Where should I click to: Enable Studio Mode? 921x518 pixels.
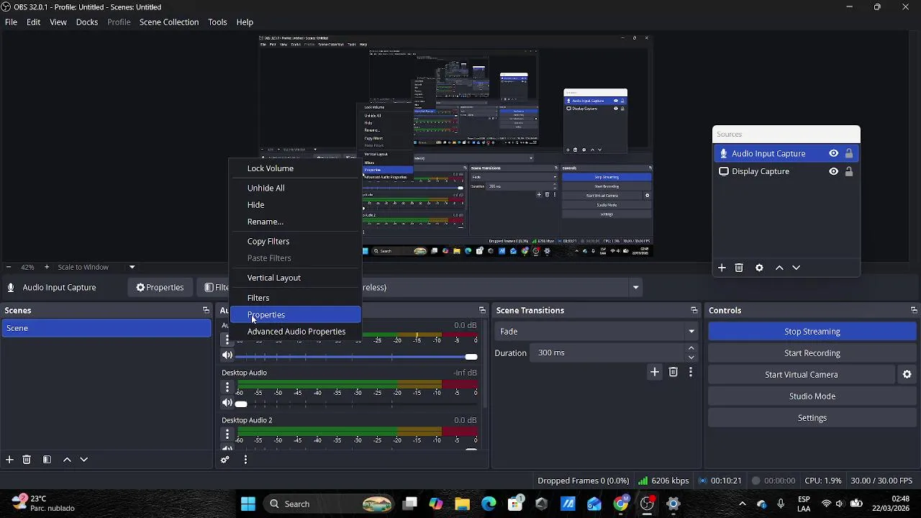(x=812, y=396)
